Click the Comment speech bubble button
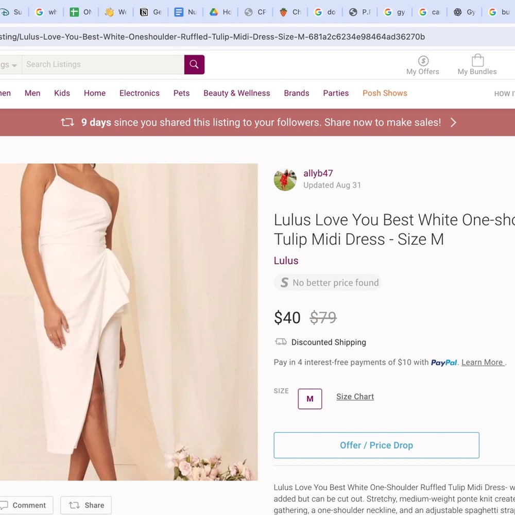 click(26, 505)
